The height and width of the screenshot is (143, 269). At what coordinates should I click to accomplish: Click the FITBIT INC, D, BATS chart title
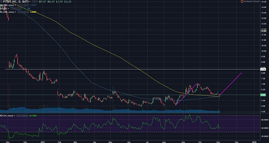click(x=16, y=1)
